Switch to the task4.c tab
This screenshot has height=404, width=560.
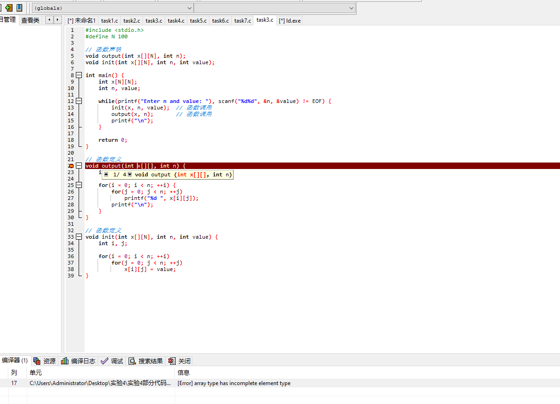[176, 20]
